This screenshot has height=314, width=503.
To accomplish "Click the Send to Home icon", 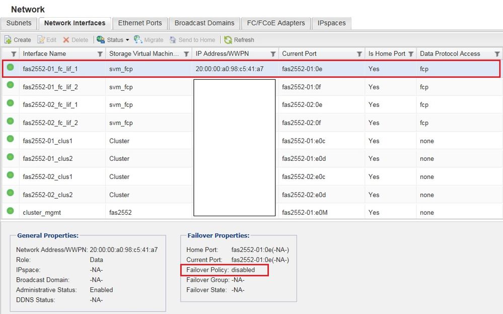I will pyautogui.click(x=173, y=40).
